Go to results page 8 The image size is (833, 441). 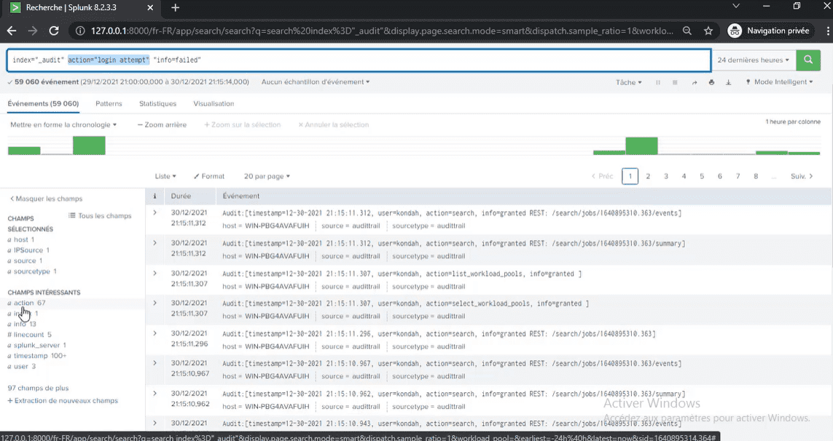756,176
